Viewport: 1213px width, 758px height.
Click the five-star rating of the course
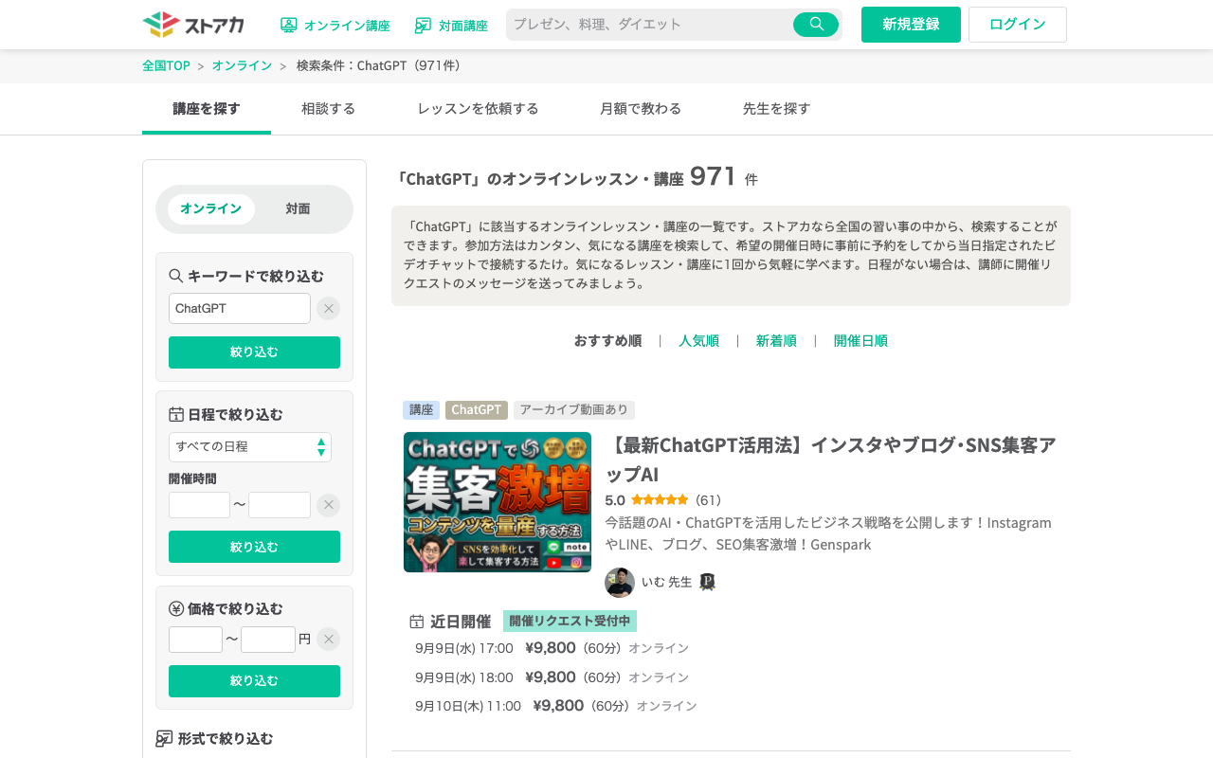660,500
